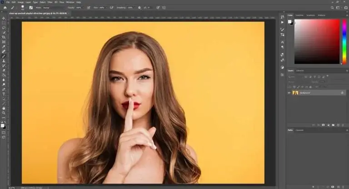Select the Zoom tool
Screen dimensions: 349x189
click(4, 113)
